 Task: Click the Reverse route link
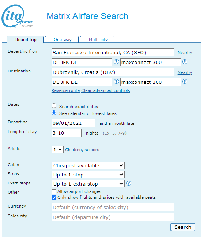65,90
